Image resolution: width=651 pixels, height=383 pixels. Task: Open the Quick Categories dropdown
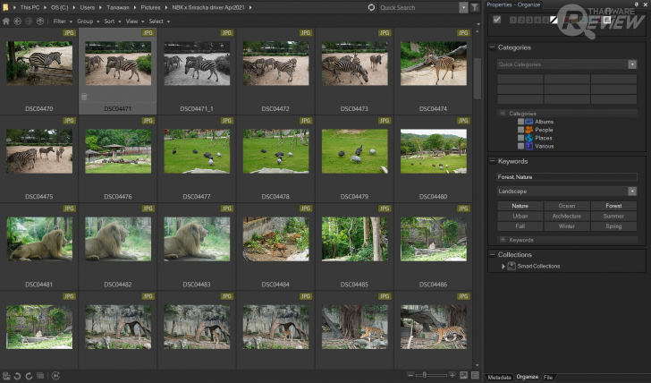tap(631, 64)
